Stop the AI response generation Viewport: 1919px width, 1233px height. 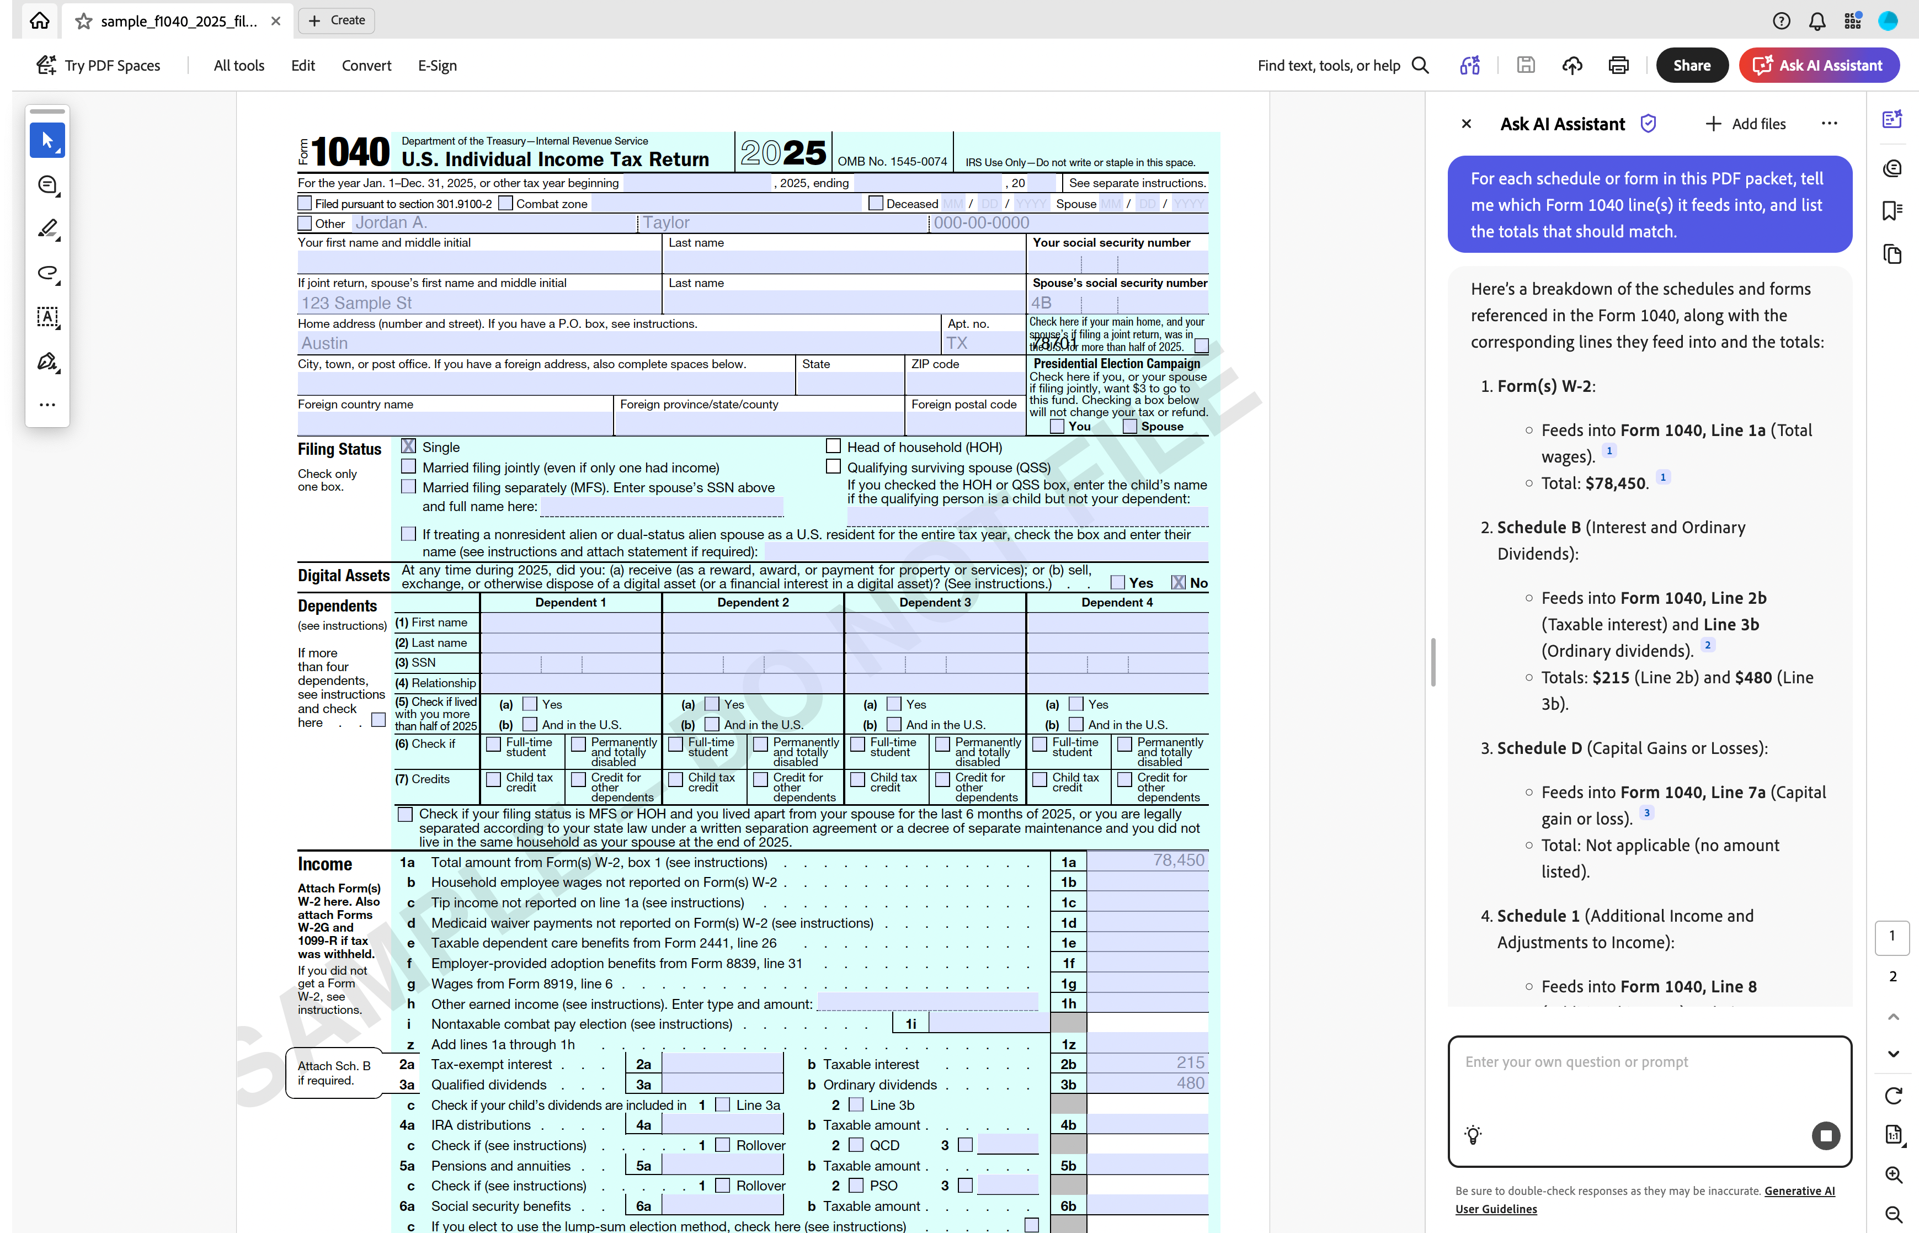point(1825,1135)
